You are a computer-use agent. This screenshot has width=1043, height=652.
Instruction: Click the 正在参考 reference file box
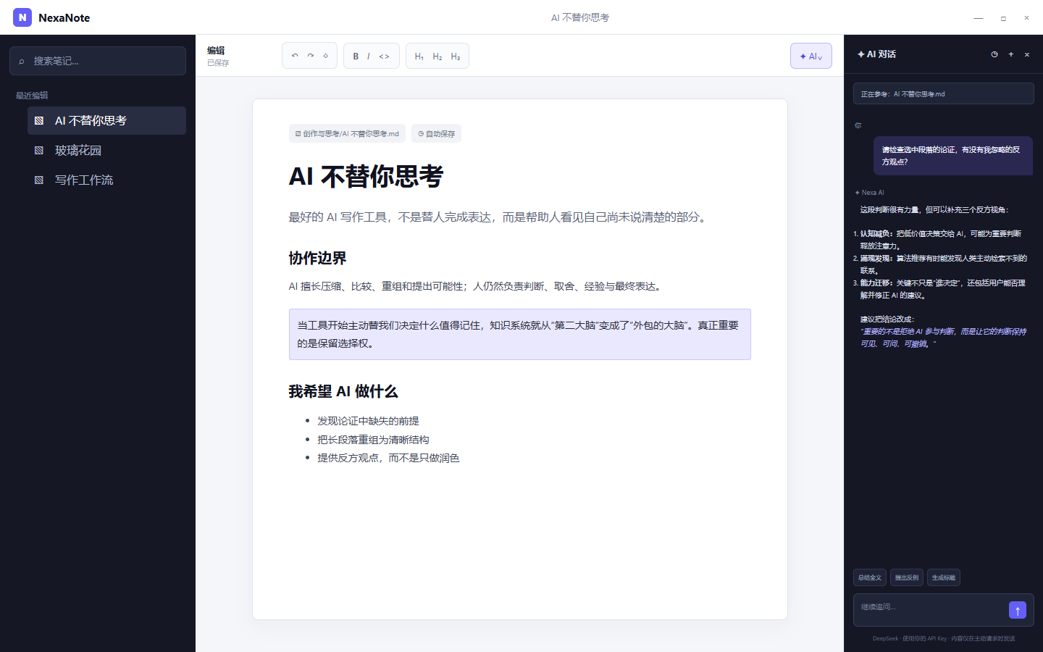[x=943, y=93]
